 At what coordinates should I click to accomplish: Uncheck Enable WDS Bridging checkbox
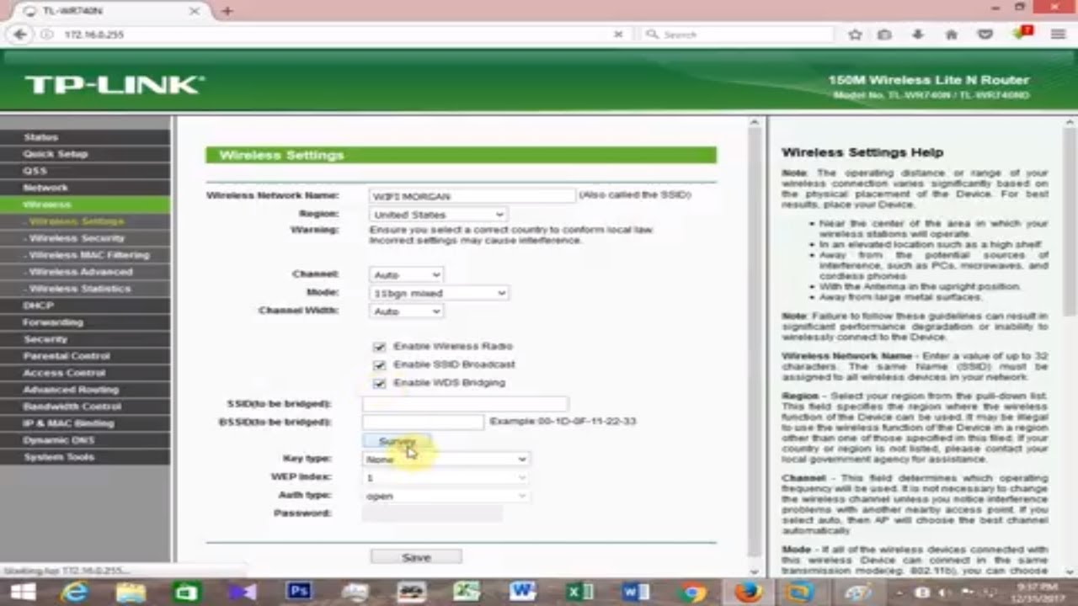pyautogui.click(x=379, y=383)
